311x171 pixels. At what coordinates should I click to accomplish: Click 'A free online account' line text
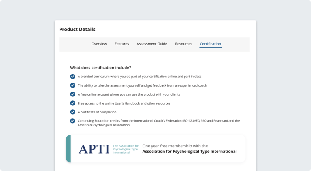(129, 94)
